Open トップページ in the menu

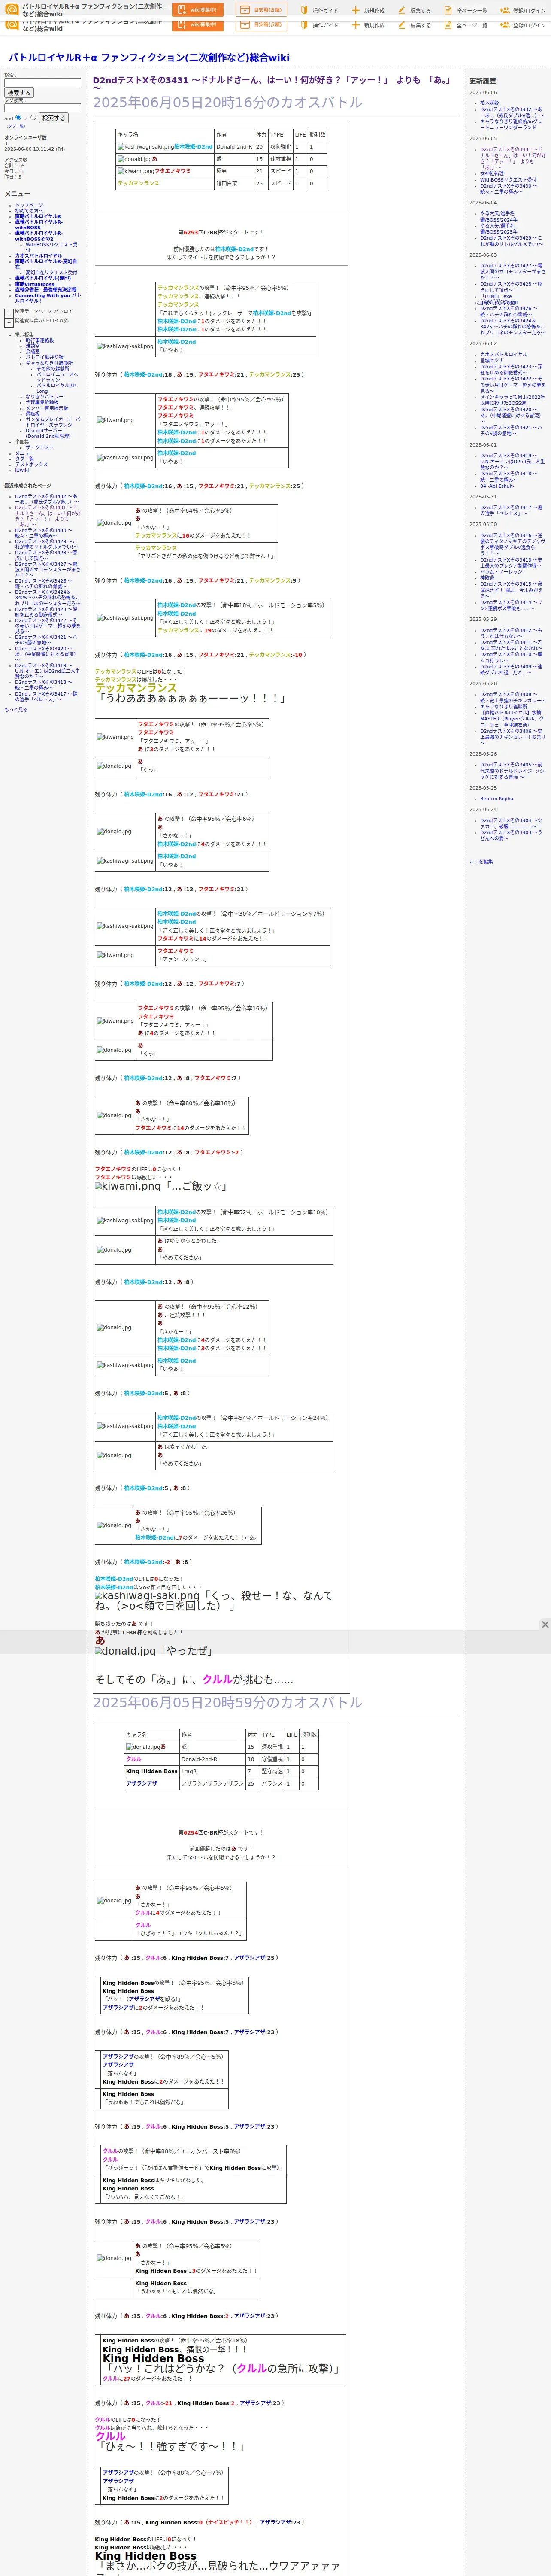[29, 205]
